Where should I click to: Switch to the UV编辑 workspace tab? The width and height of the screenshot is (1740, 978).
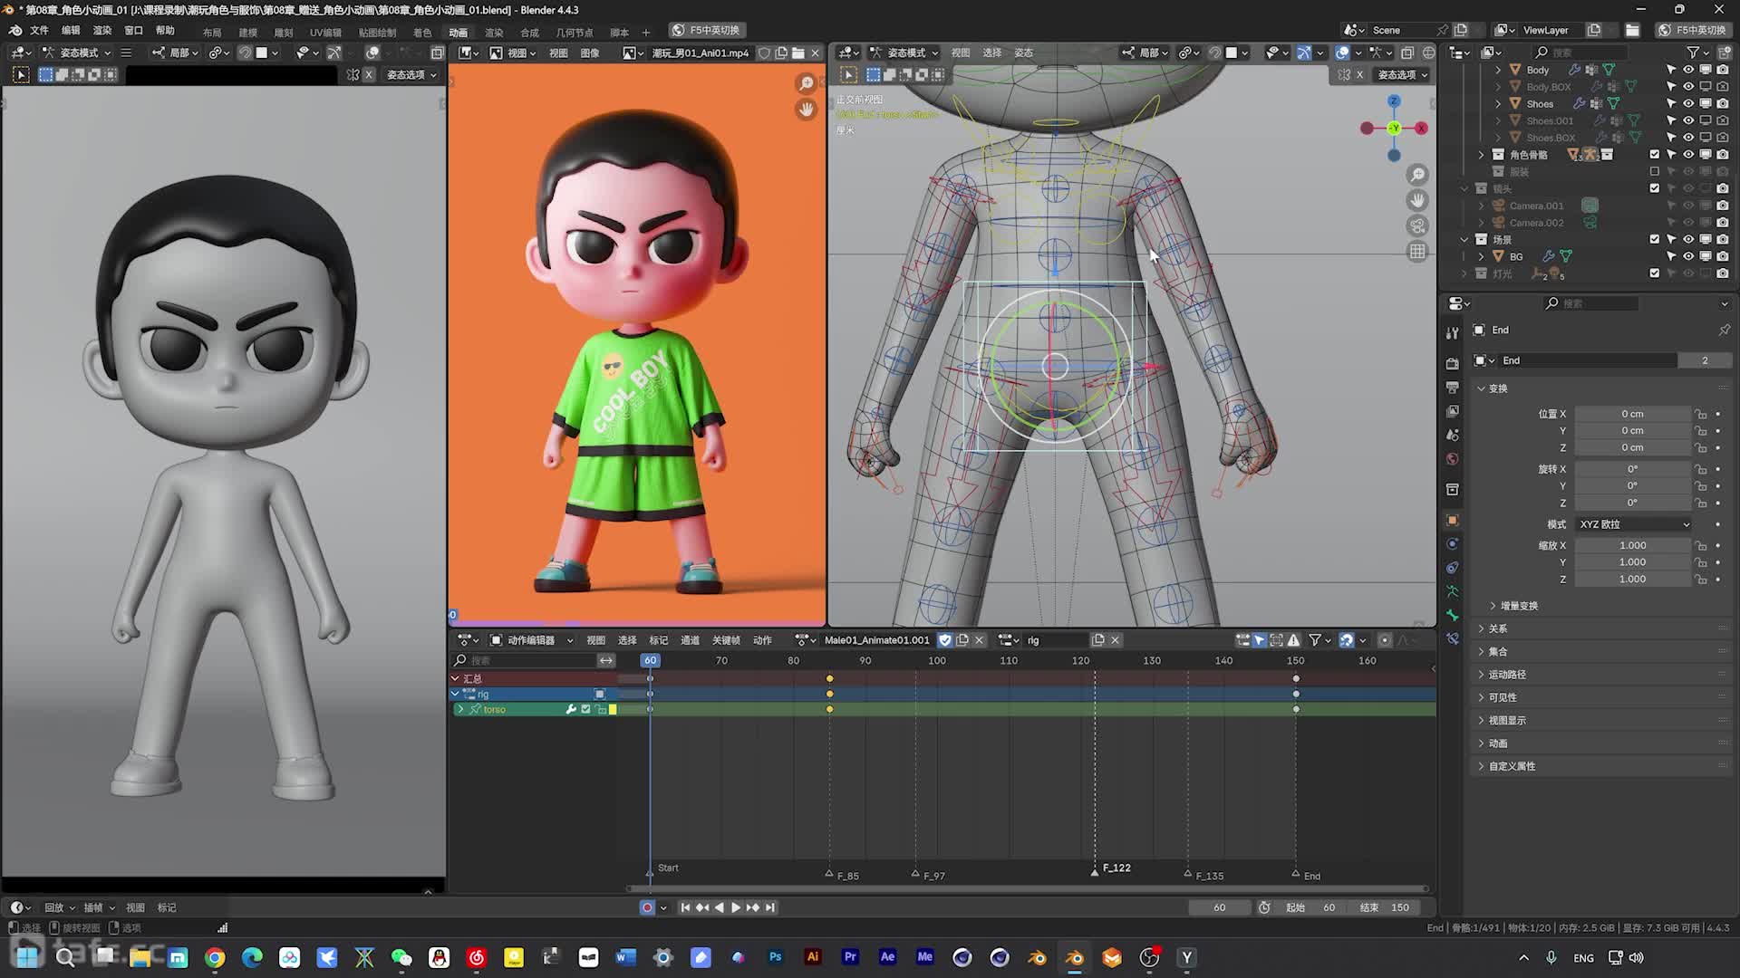tap(325, 32)
